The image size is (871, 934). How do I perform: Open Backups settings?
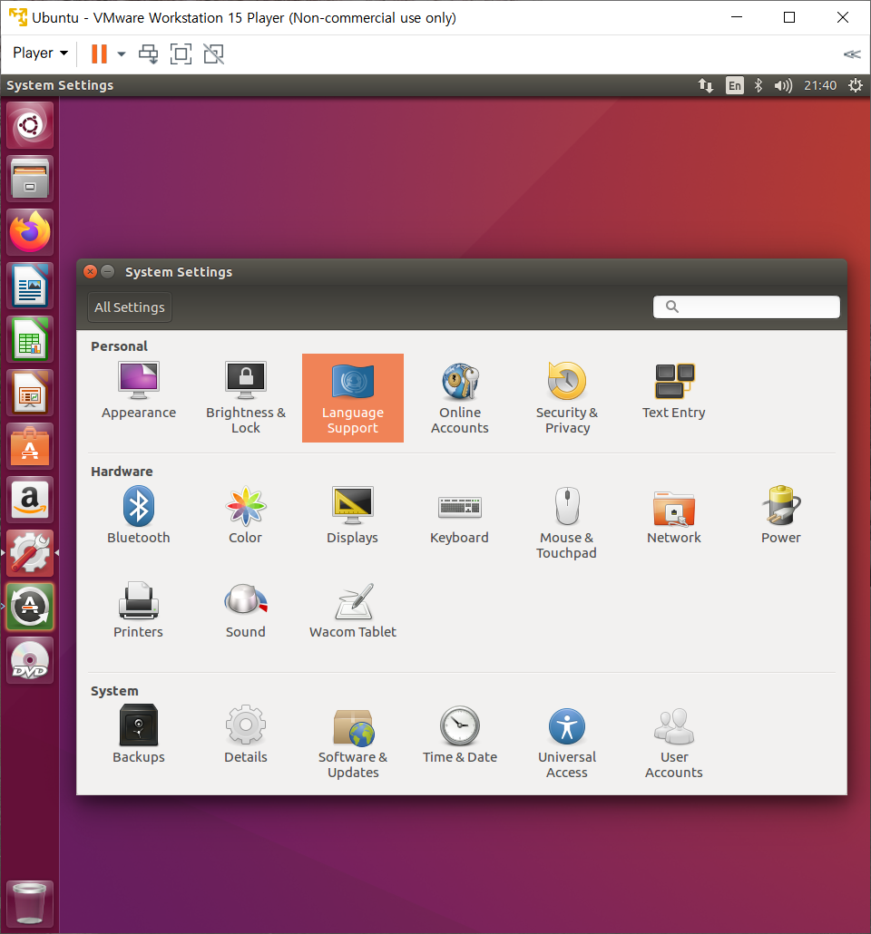(x=138, y=735)
